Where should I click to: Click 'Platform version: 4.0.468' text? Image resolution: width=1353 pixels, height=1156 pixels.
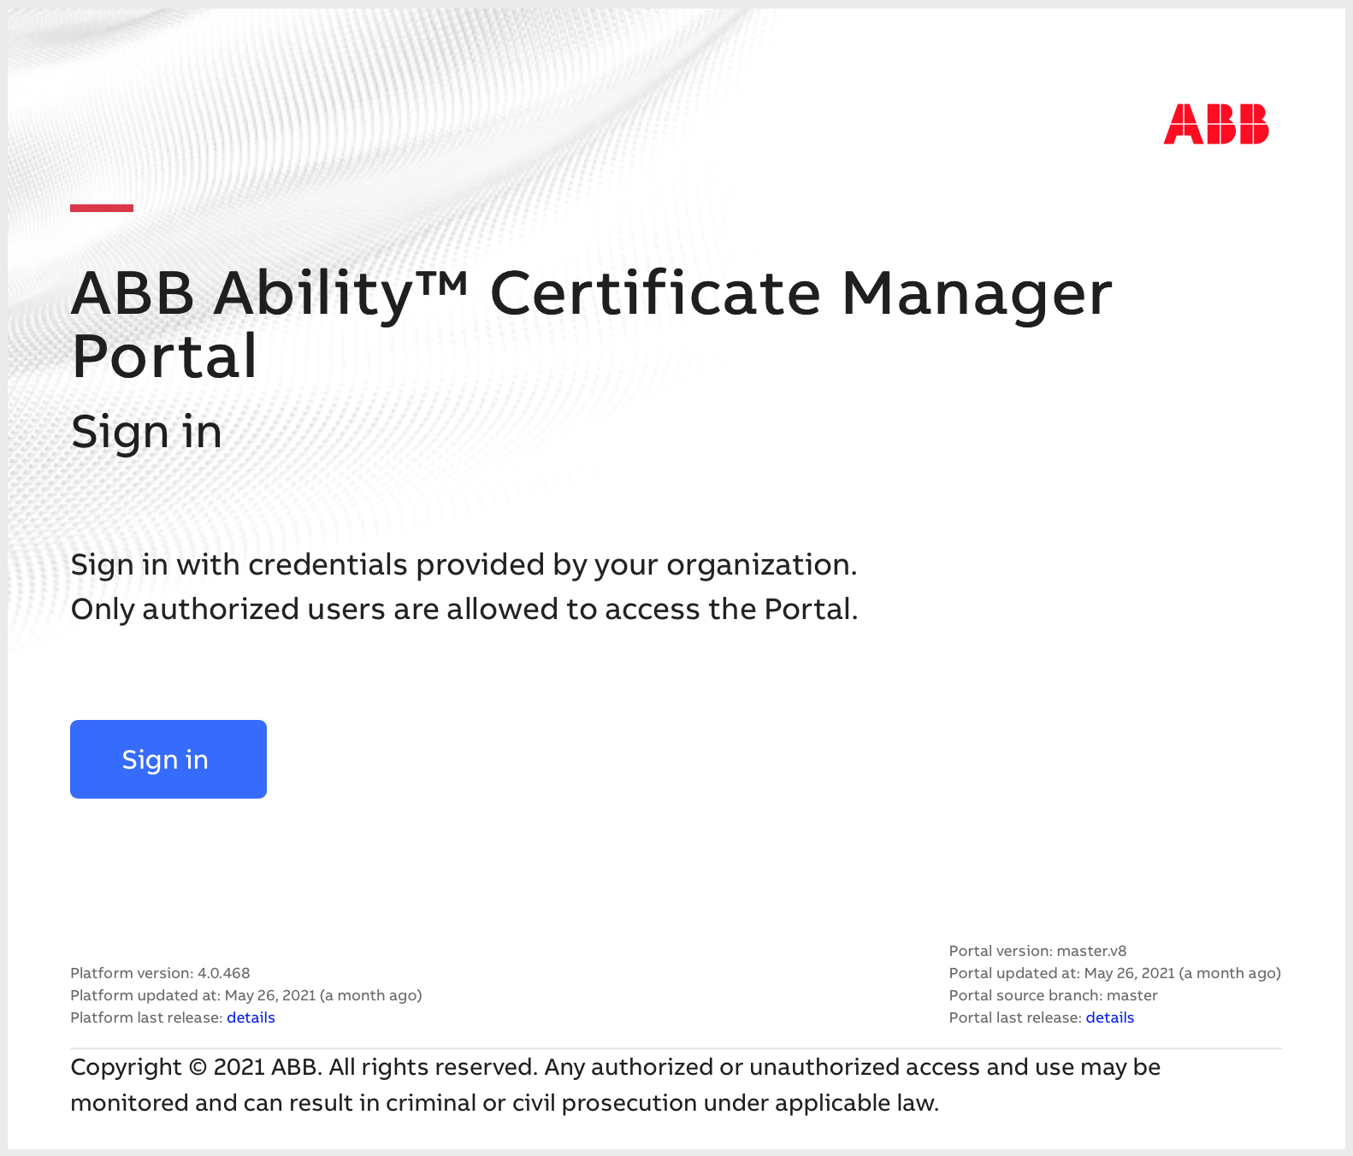[160, 973]
